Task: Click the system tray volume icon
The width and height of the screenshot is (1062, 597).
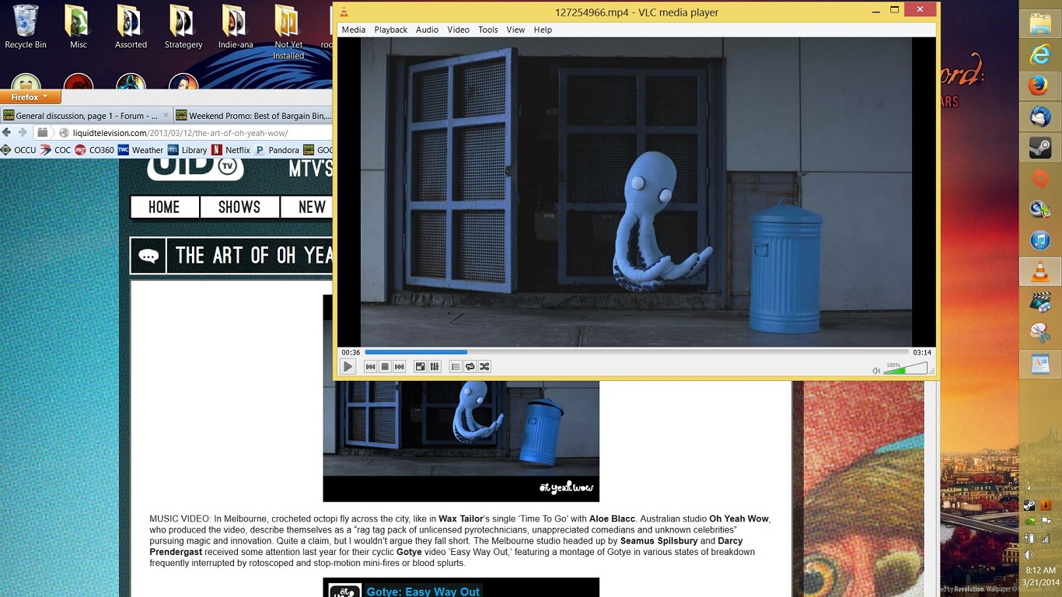Action: pos(1029,554)
